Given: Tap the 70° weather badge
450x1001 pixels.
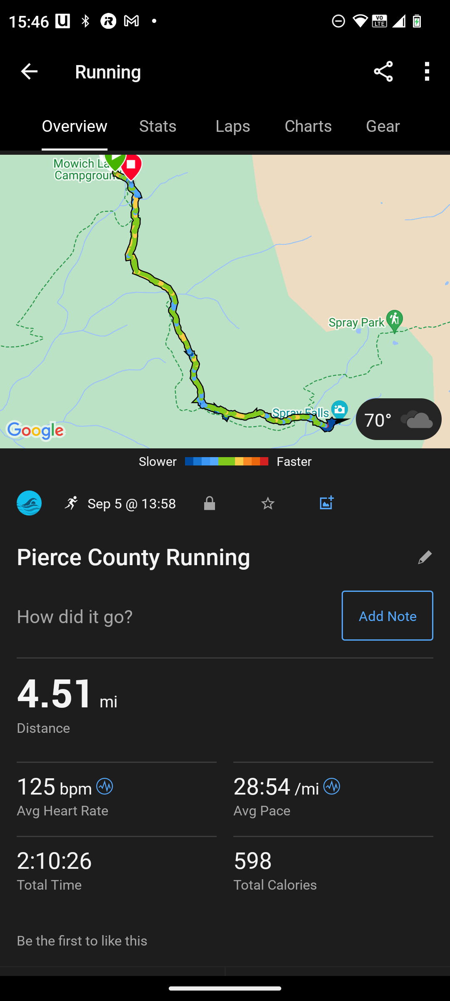Looking at the screenshot, I should click(398, 419).
